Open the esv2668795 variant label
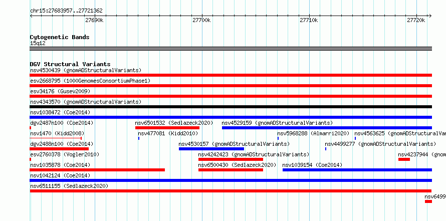The width and height of the screenshot is (446, 221). [x=90, y=81]
